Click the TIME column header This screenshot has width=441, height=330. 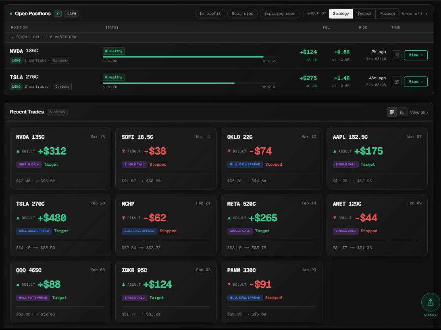tap(395, 27)
